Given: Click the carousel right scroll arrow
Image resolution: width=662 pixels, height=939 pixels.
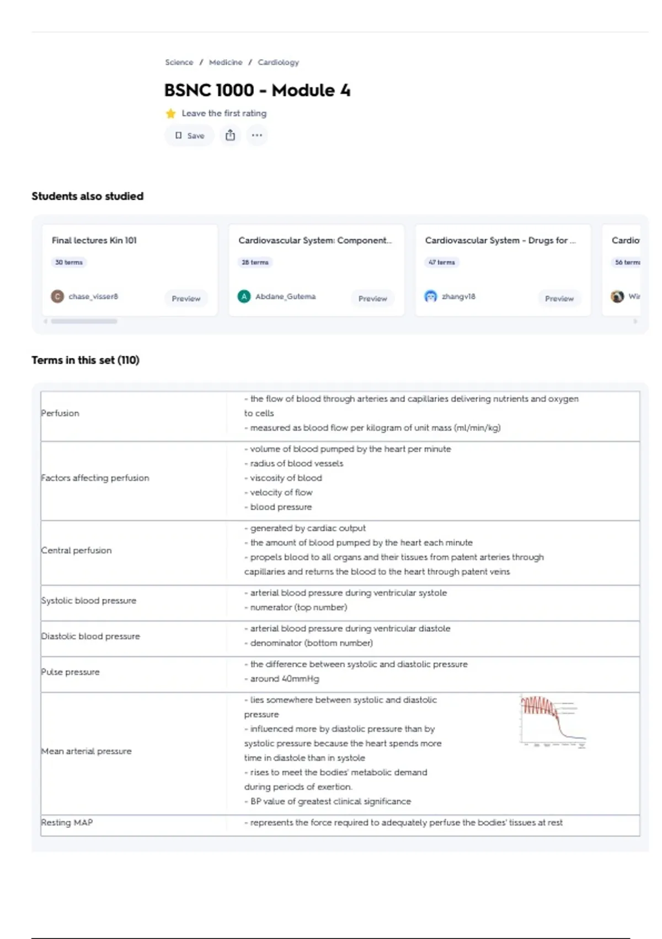Looking at the screenshot, I should [636, 321].
